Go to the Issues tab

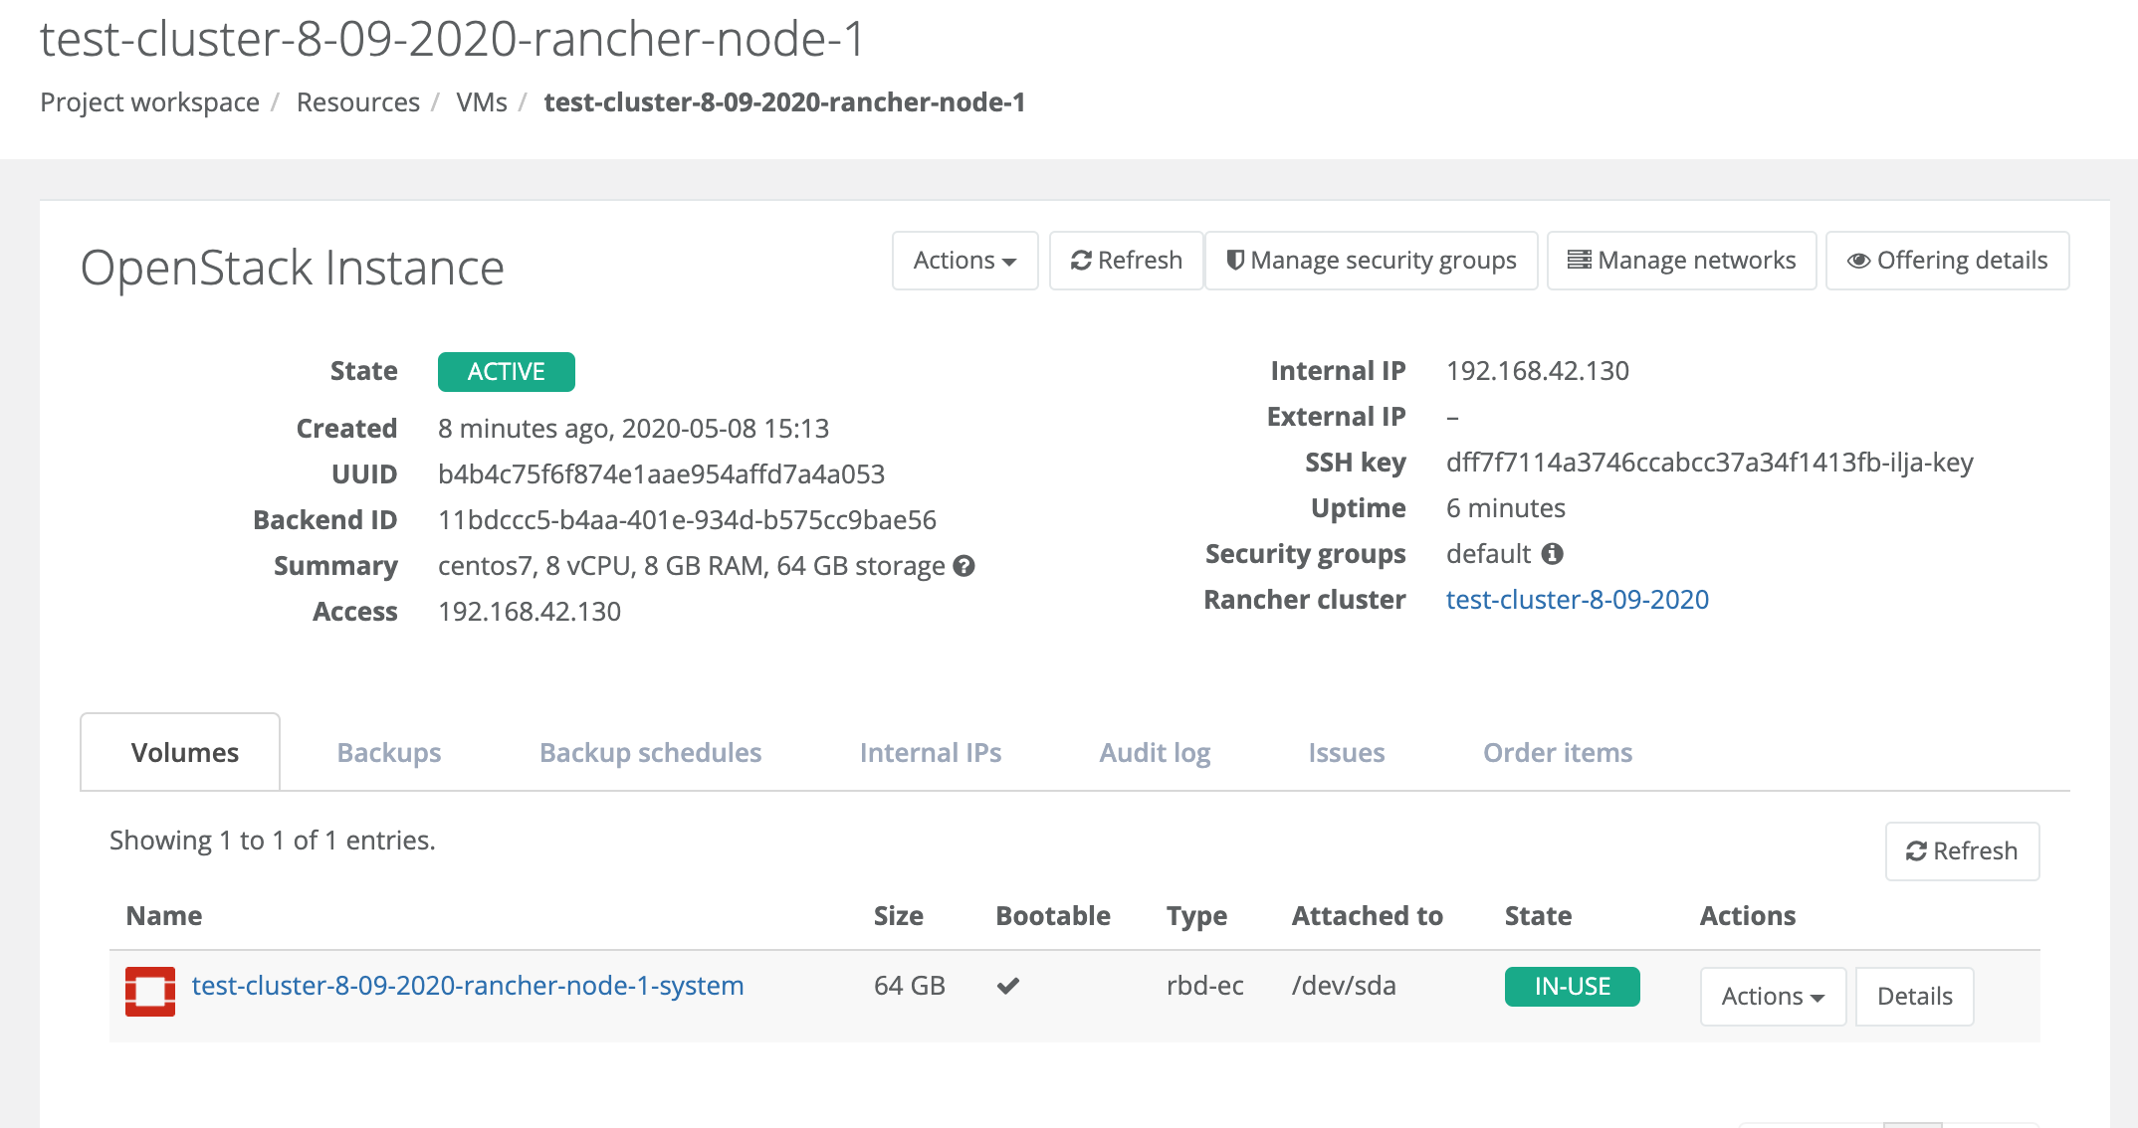pyautogui.click(x=1347, y=753)
